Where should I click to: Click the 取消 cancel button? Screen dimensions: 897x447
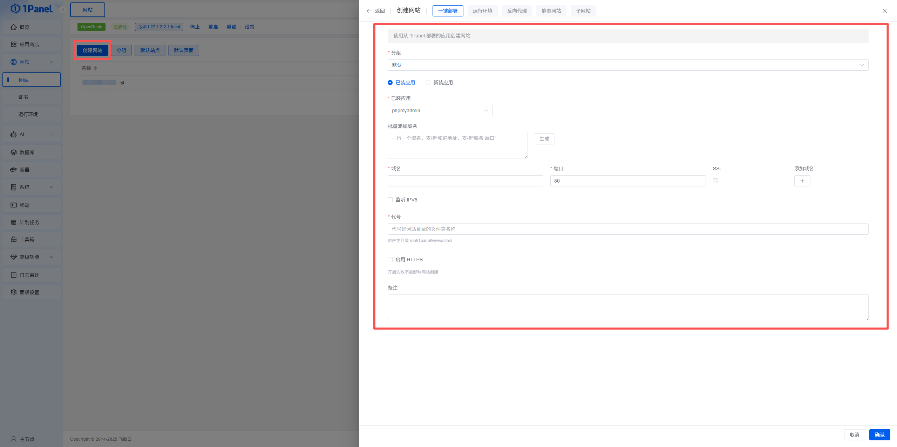click(x=854, y=434)
